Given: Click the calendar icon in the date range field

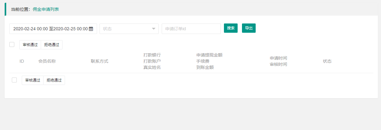Looking at the screenshot, I should 91,29.
